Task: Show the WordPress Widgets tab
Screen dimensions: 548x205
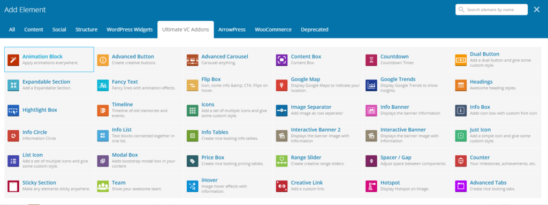Action: (130, 30)
